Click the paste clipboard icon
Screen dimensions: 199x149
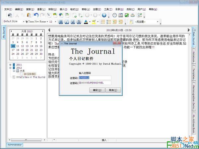pyautogui.click(x=29, y=15)
